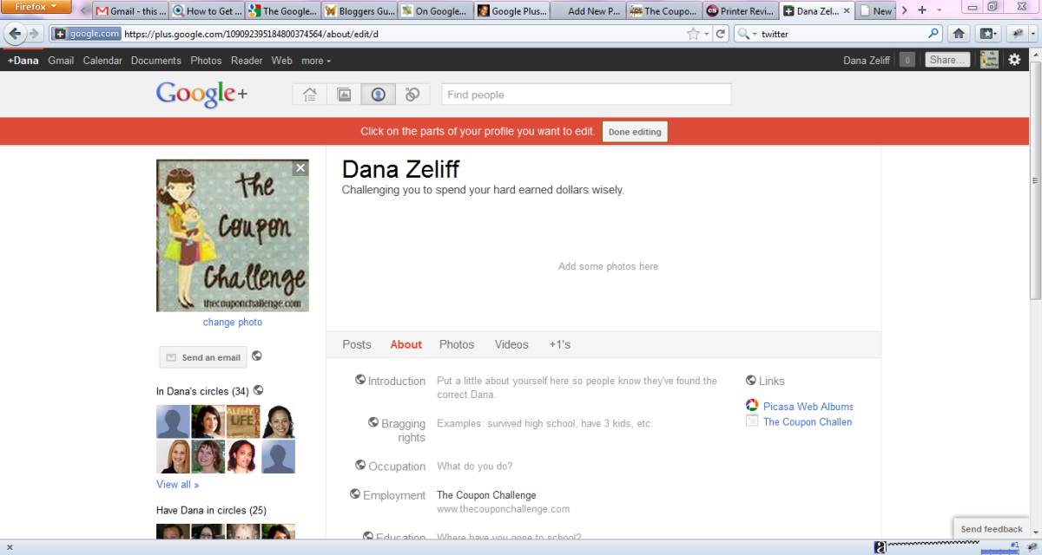Open the add-on dropdown arrow at toolbar end
The width and height of the screenshot is (1042, 555).
pos(1032,34)
